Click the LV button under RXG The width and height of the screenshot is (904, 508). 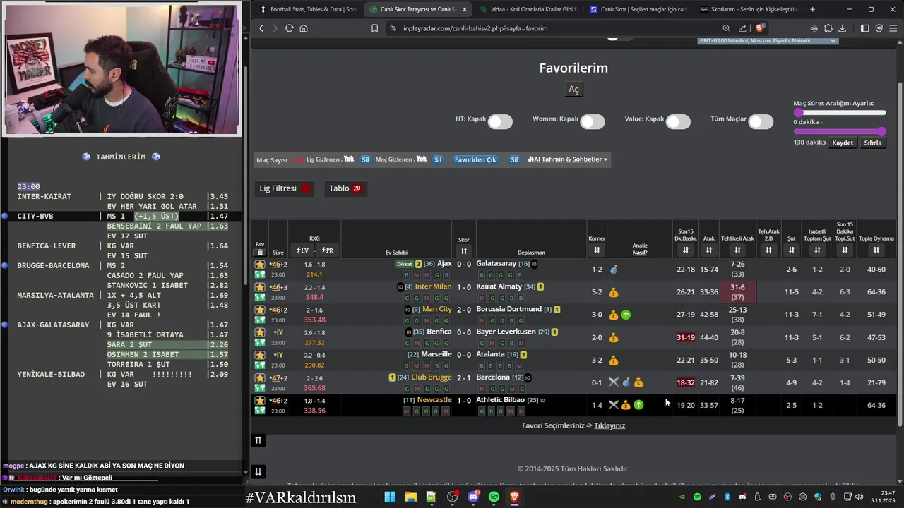(x=302, y=250)
